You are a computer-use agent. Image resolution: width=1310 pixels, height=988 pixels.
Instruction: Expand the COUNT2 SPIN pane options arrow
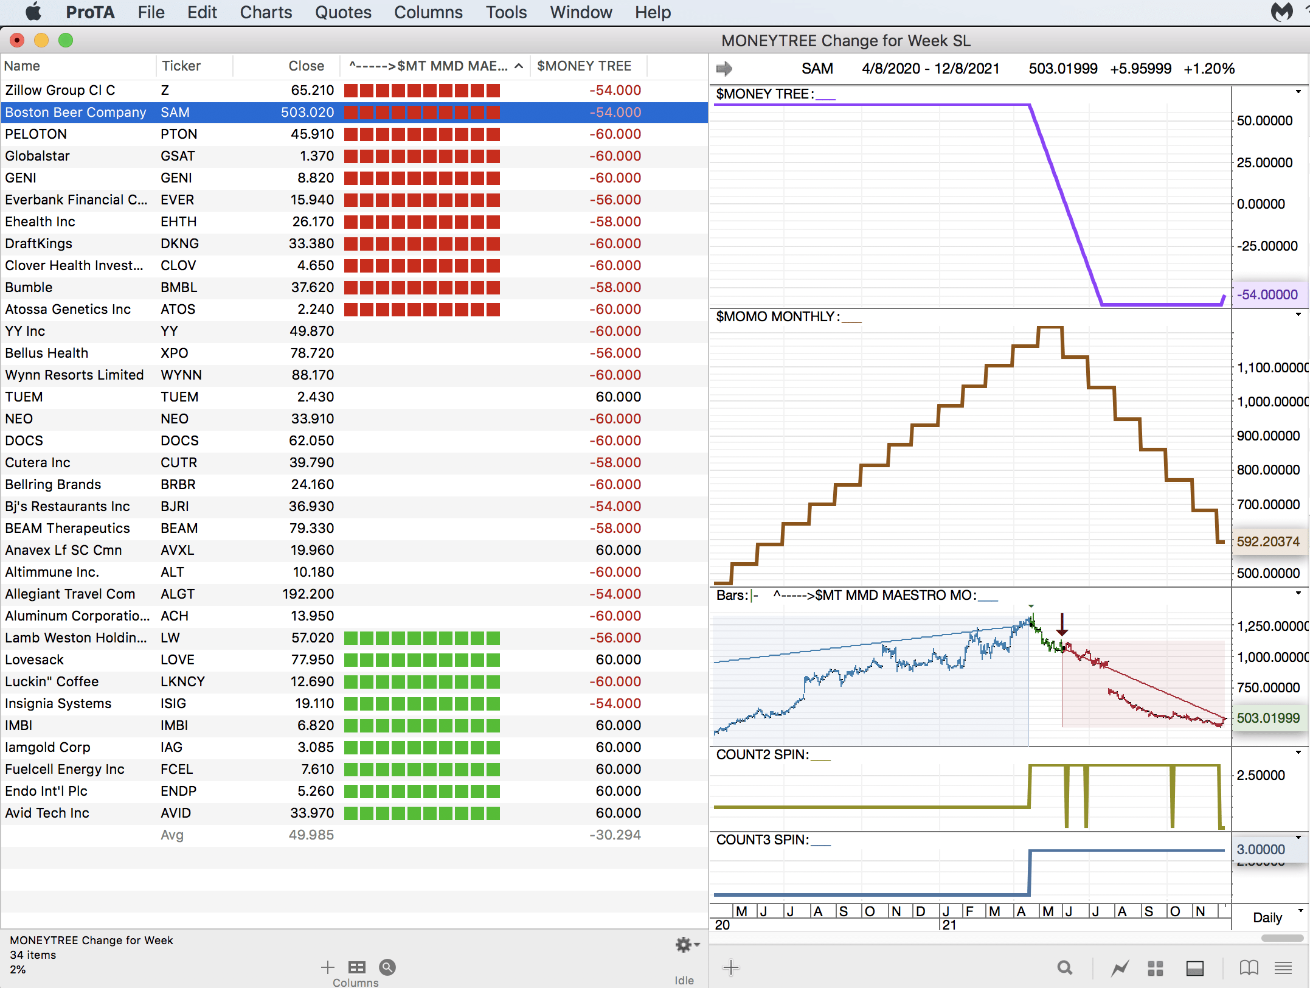pyautogui.click(x=1298, y=753)
